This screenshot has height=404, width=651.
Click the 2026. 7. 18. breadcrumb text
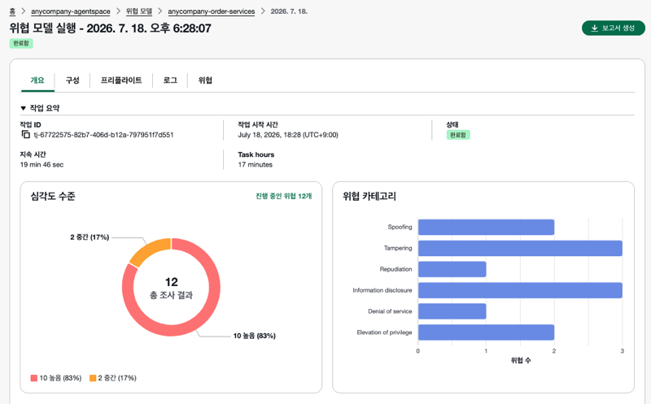point(289,11)
